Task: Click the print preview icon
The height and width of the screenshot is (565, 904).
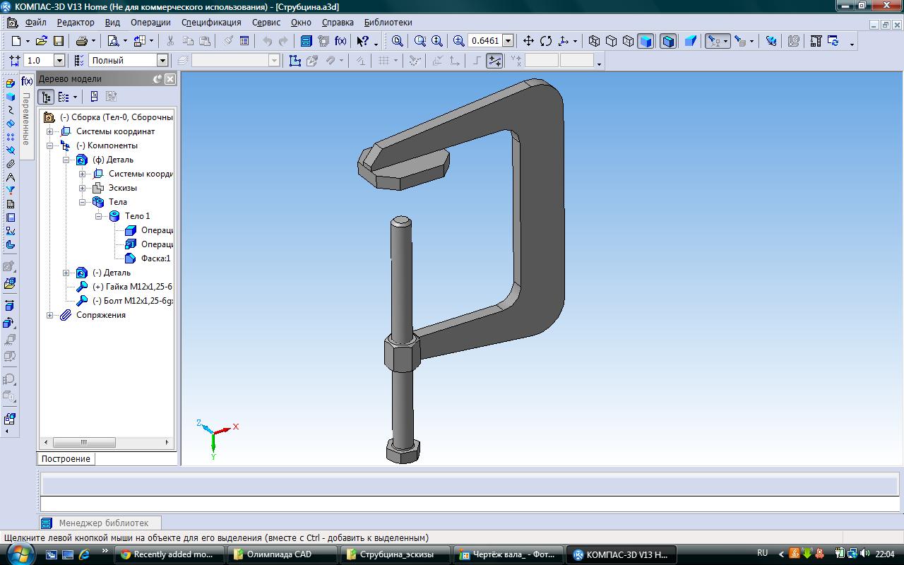Action: 113,41
